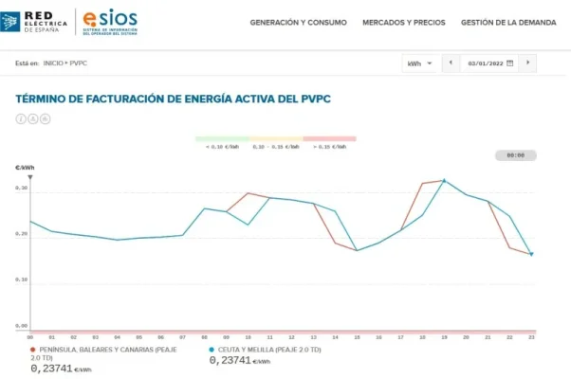571x379 pixels.
Task: Click the green < 0.10 €/kWh legend band
Action: [222, 138]
